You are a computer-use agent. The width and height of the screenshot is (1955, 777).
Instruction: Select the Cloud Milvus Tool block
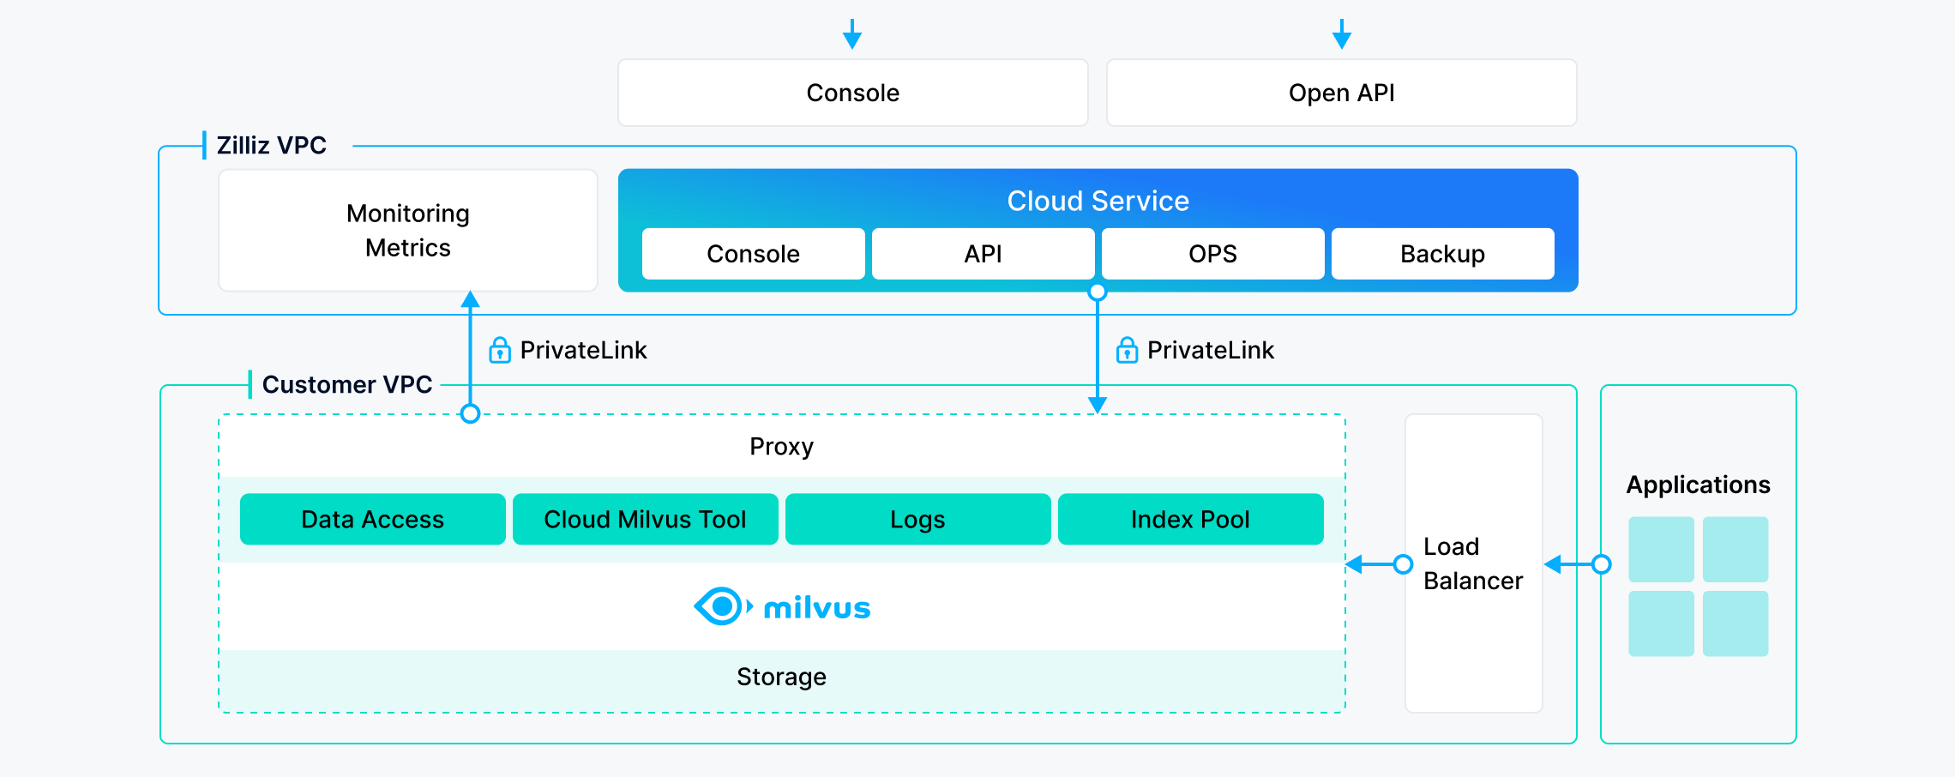tap(645, 519)
